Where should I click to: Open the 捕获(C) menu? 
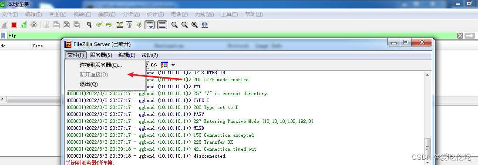pyautogui.click(x=107, y=14)
